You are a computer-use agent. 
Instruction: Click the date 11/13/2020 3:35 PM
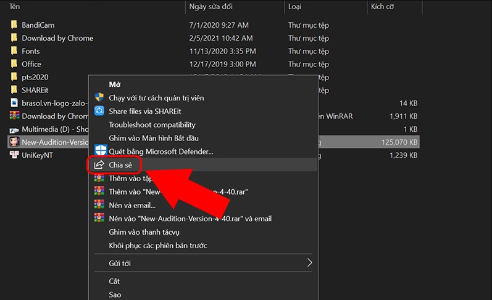click(x=223, y=51)
